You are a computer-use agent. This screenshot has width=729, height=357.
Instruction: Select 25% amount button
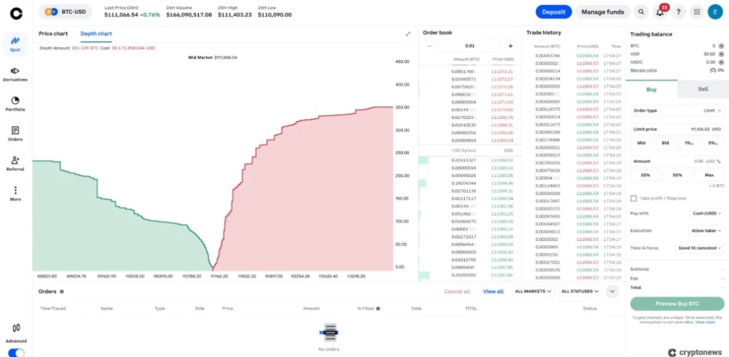click(645, 176)
